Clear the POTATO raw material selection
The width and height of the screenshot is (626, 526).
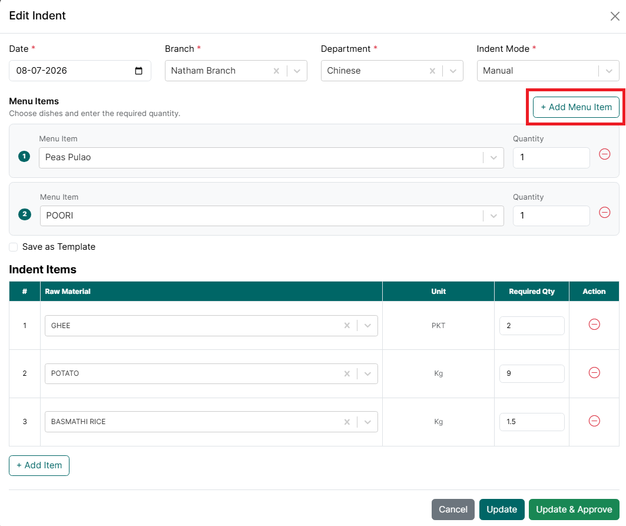coord(347,374)
